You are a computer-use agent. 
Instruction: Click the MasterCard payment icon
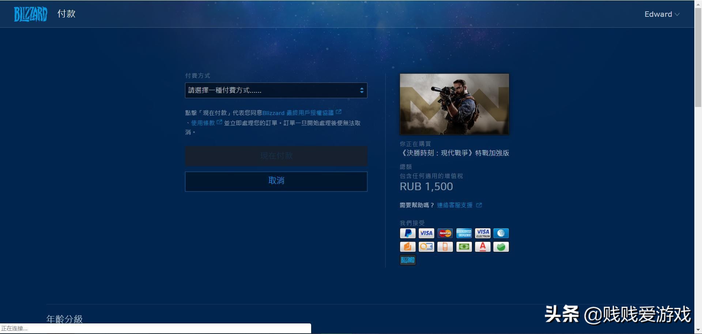[x=445, y=233]
